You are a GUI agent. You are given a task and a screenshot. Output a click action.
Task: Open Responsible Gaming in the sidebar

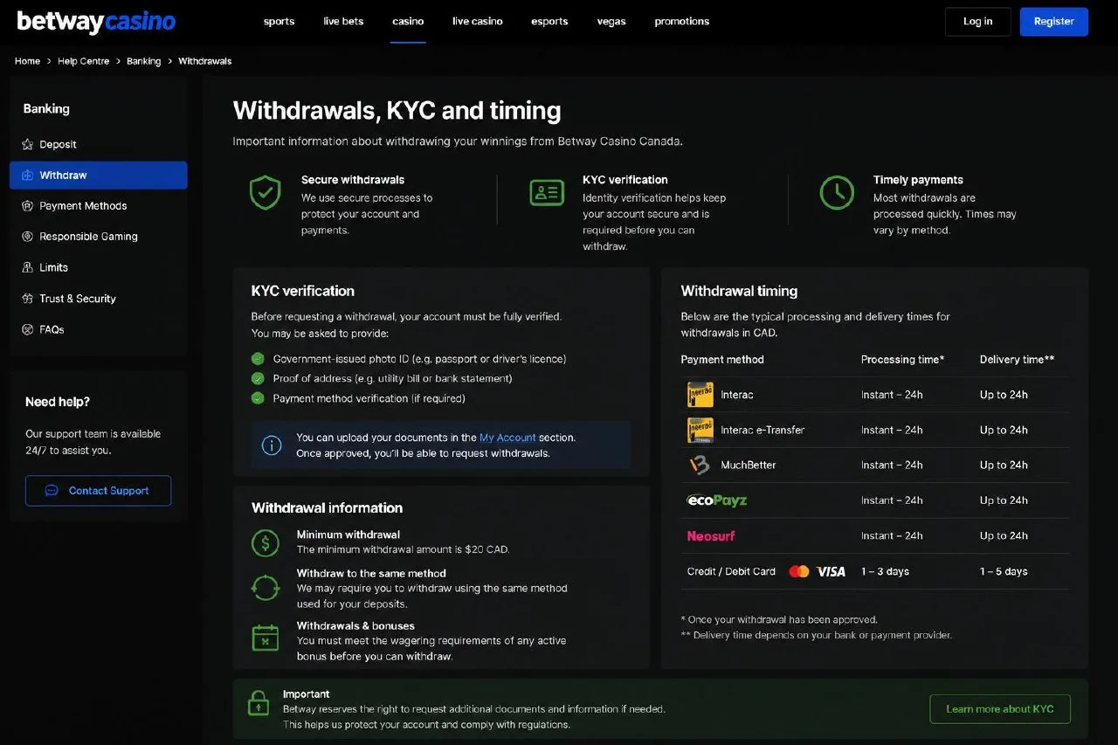coord(99,237)
